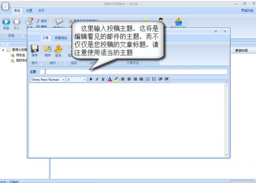Toggle Underline formatting in editor toolbar
Image resolution: width=256 pixels, height=183 pixels.
pyautogui.click(x=103, y=79)
